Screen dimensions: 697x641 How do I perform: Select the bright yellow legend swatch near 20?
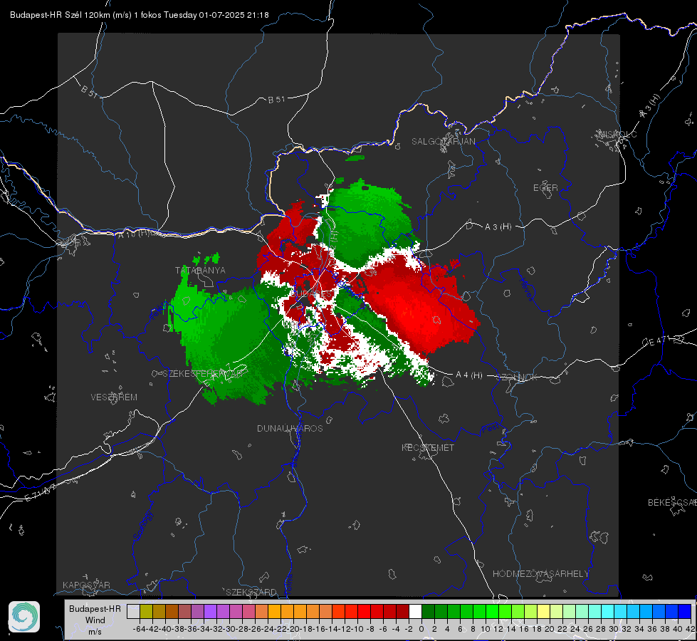[x=544, y=612]
